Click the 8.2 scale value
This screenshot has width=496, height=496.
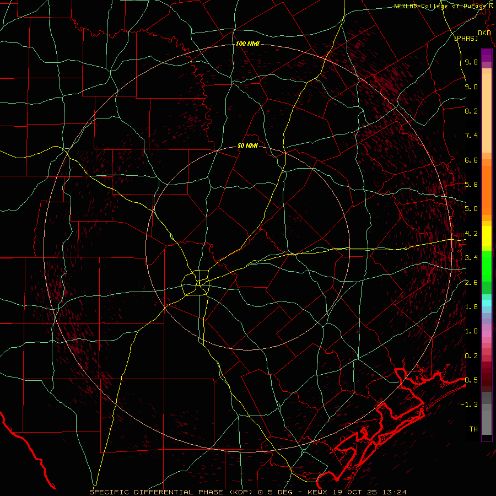tap(471, 111)
